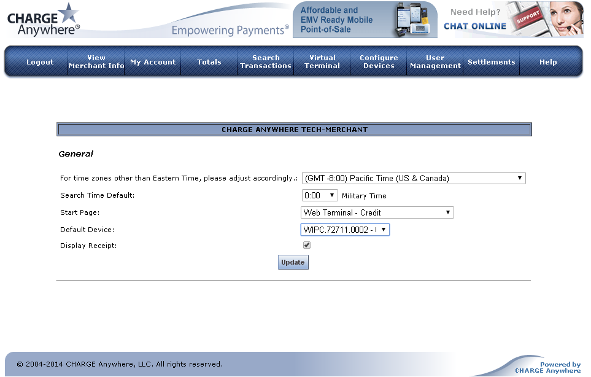Open the Help menu item
This screenshot has width=591, height=377.
click(x=548, y=62)
